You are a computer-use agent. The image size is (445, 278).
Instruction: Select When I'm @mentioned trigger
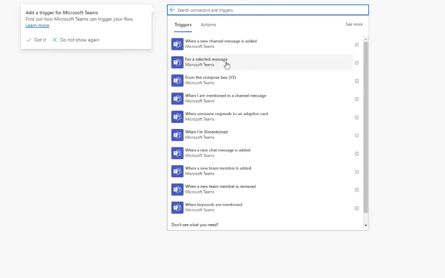pyautogui.click(x=261, y=135)
